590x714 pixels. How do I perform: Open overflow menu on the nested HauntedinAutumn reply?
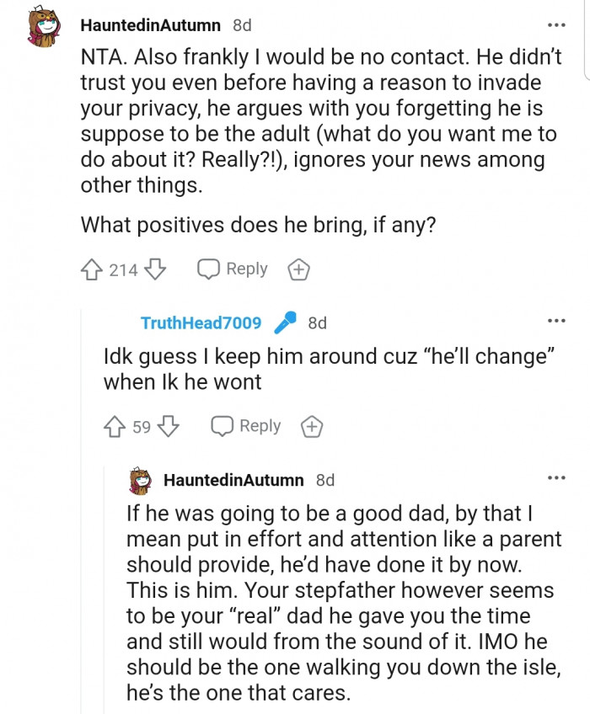555,478
